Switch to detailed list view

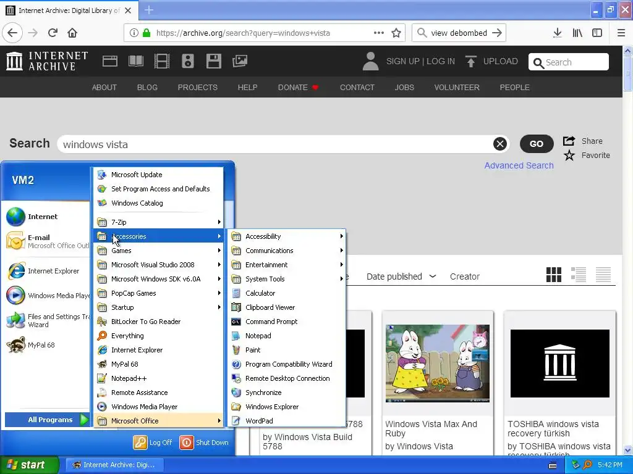click(x=579, y=275)
